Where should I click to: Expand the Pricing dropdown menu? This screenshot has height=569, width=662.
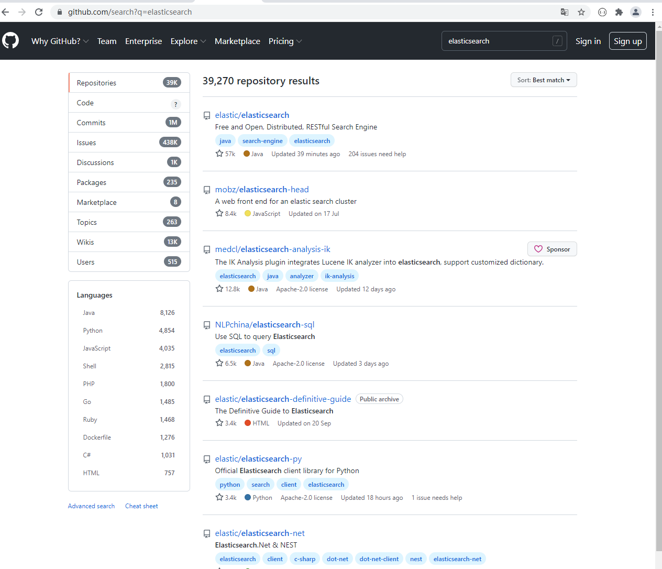[x=285, y=41]
